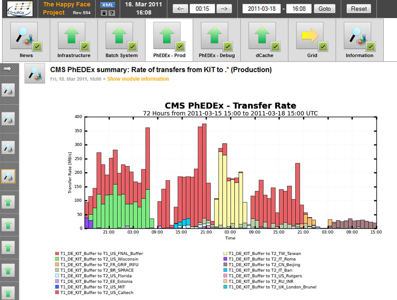
Task: Select the second green arrow module in the sidebar
Action: pos(8,225)
